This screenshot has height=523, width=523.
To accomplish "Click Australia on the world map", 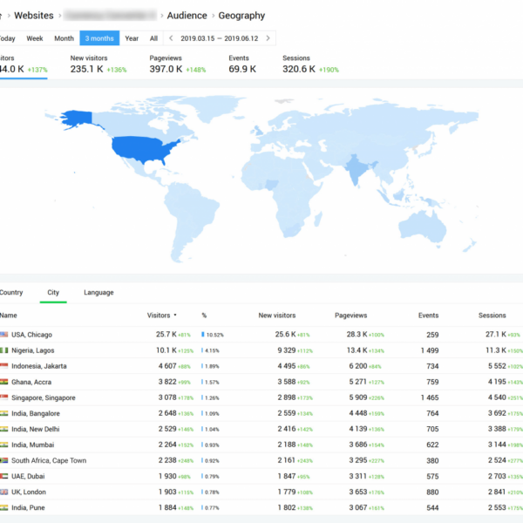I will point(423,225).
